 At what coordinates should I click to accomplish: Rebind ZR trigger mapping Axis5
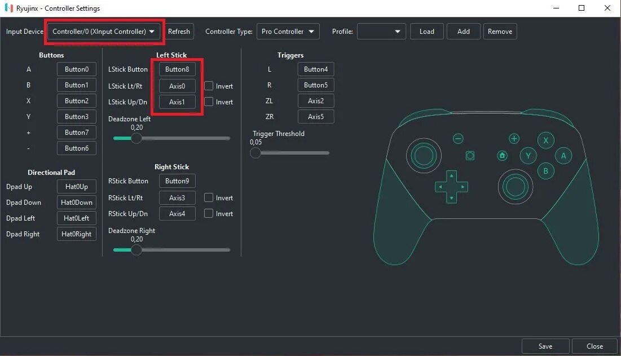coord(316,116)
